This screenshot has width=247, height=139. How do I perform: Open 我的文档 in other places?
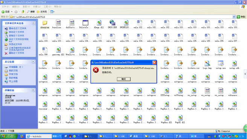[x=13, y=70]
